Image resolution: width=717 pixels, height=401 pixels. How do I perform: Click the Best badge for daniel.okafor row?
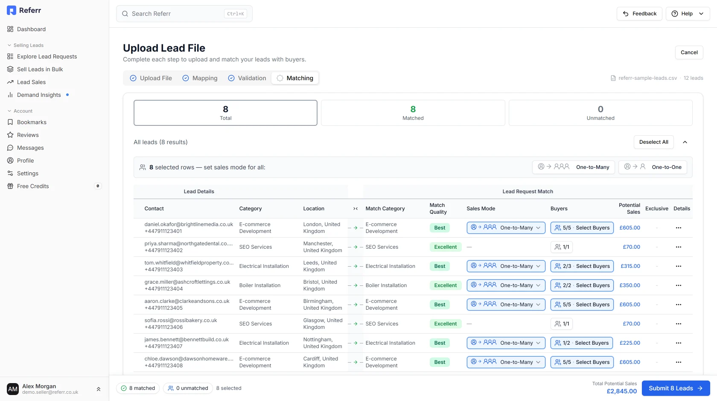click(x=440, y=228)
